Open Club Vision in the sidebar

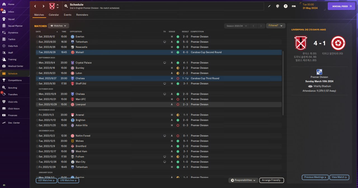coord(15,109)
